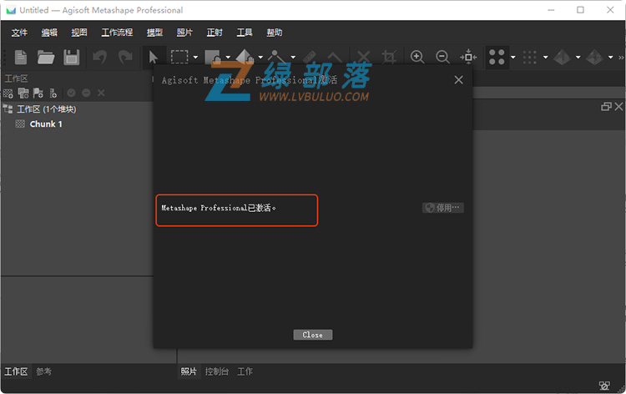
Task: Reset the view with the center icon
Action: [x=468, y=57]
